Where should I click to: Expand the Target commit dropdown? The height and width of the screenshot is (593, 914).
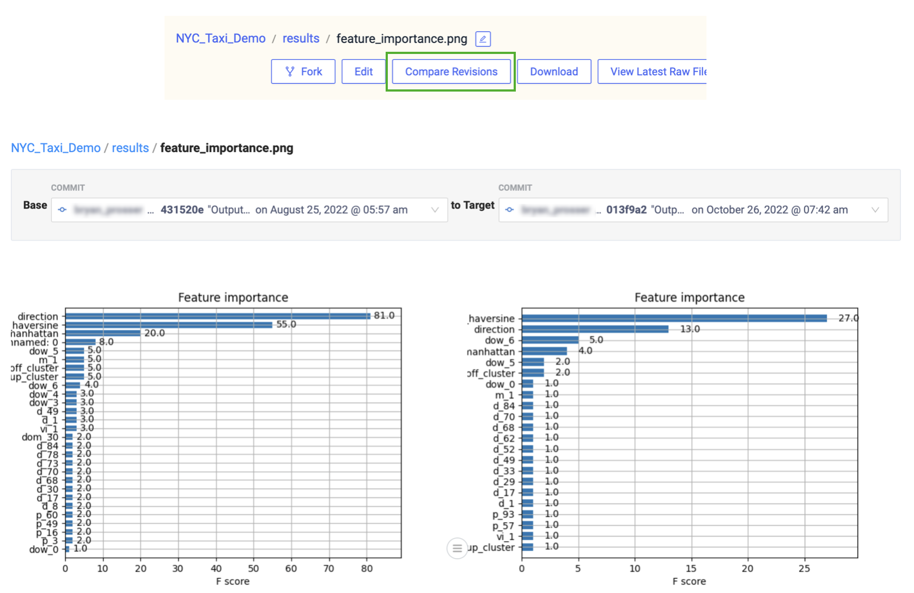click(693, 210)
